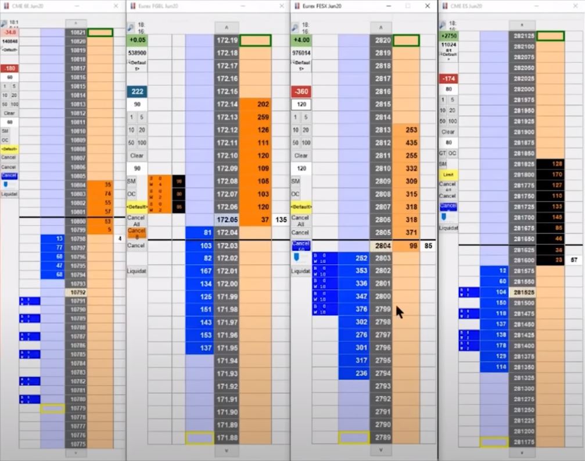Click the wrench icon in the CME 6E ladder
Screen dimensions: 585x461
4,24
